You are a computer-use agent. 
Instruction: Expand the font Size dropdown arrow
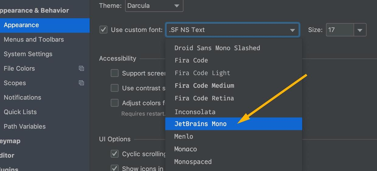360,30
